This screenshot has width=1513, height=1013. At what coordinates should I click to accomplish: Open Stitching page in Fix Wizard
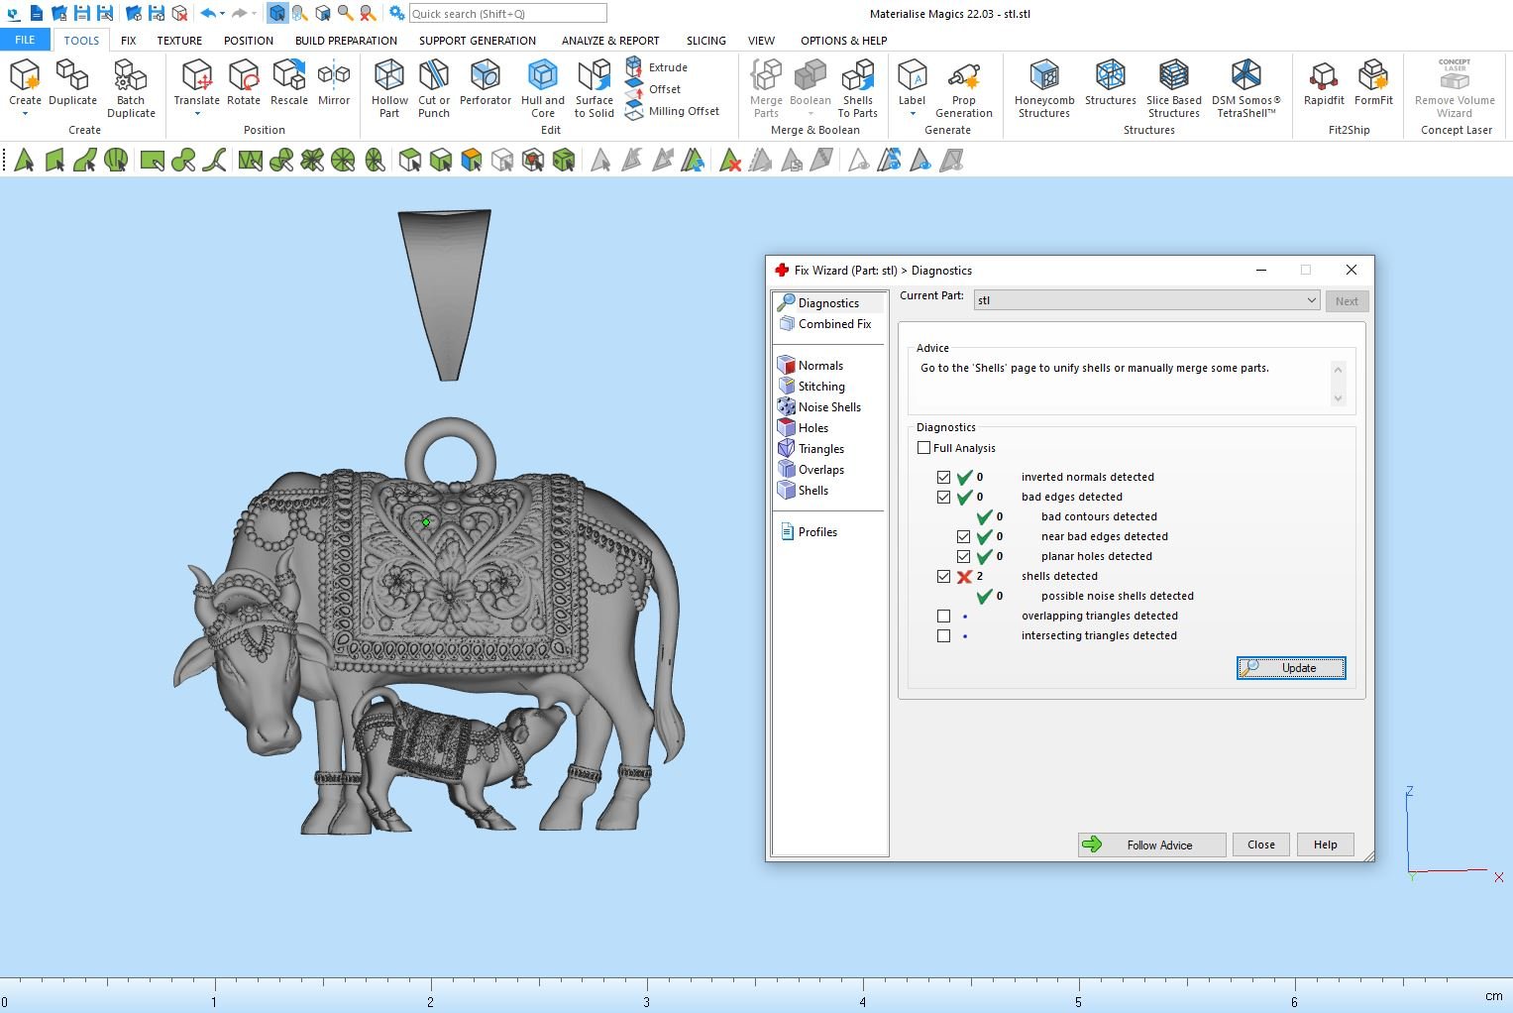pyautogui.click(x=820, y=387)
